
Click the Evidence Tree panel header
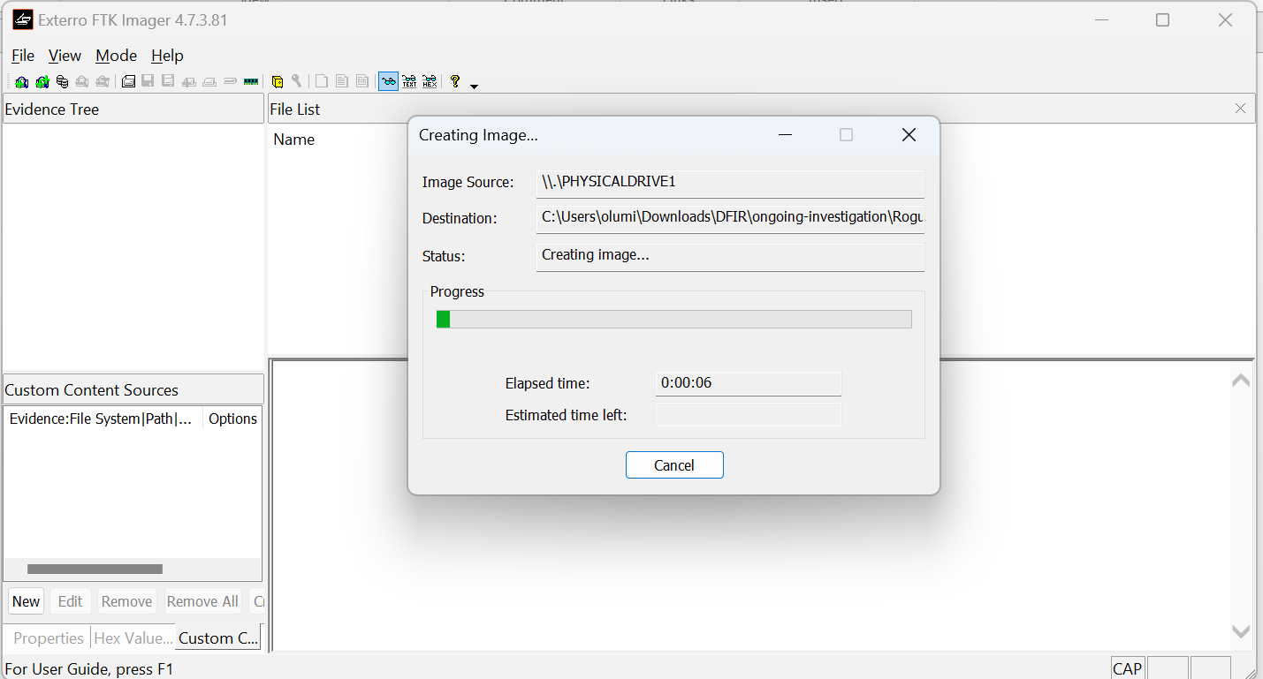tap(133, 109)
